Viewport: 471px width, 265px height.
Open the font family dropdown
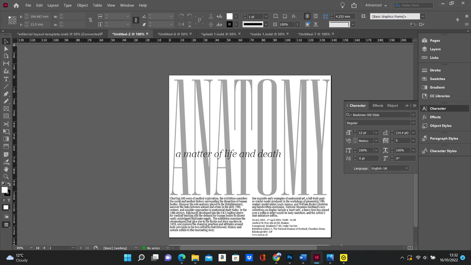point(413,115)
